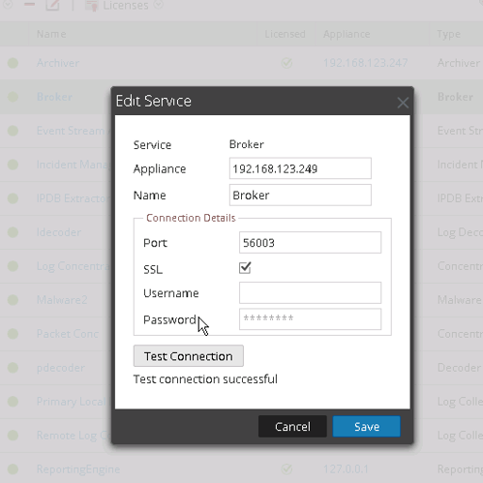Viewport: 483px width, 483px height.
Task: Click the Packet Conc service link
Action: (68, 334)
